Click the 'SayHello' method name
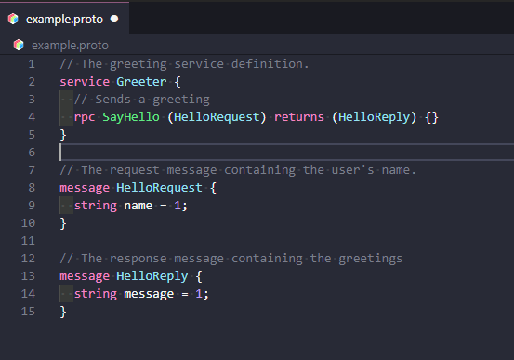The width and height of the screenshot is (514, 360). 131,117
